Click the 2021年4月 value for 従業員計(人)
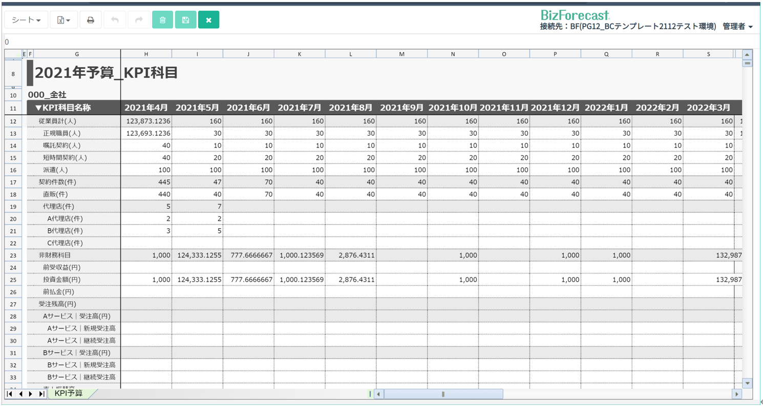The height and width of the screenshot is (407, 763). tap(146, 121)
